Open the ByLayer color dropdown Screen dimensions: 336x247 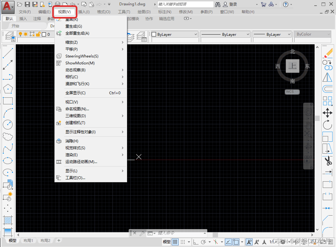(174, 35)
